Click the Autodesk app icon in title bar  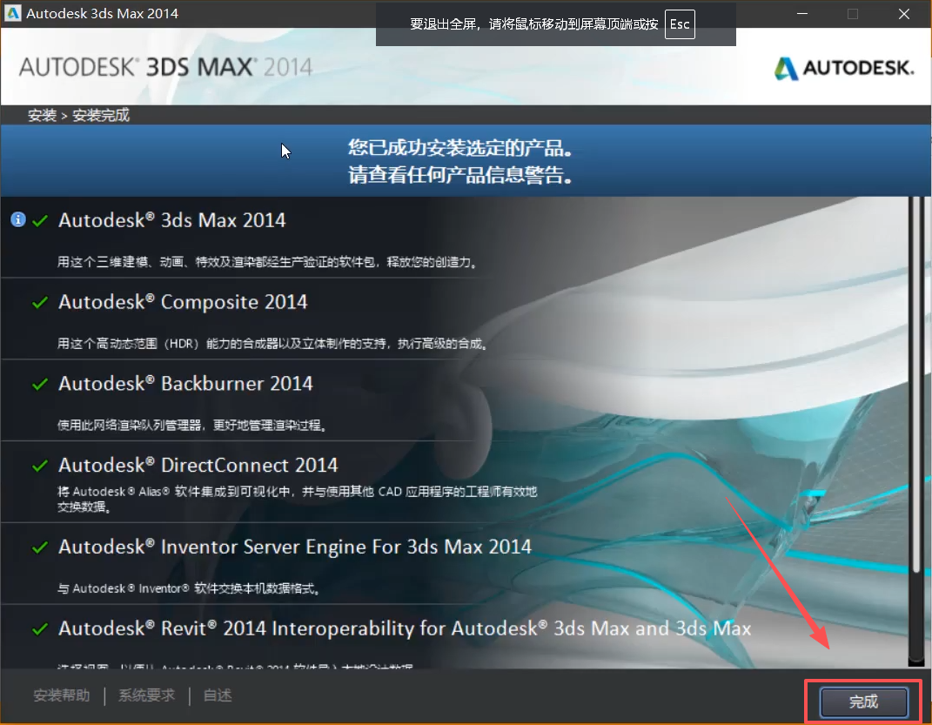coord(13,14)
